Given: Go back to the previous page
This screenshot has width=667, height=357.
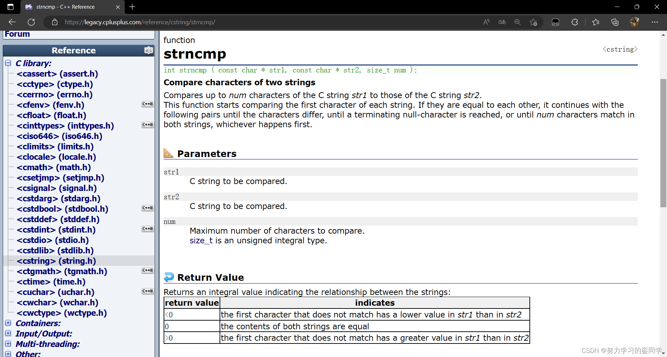Looking at the screenshot, I should point(12,22).
